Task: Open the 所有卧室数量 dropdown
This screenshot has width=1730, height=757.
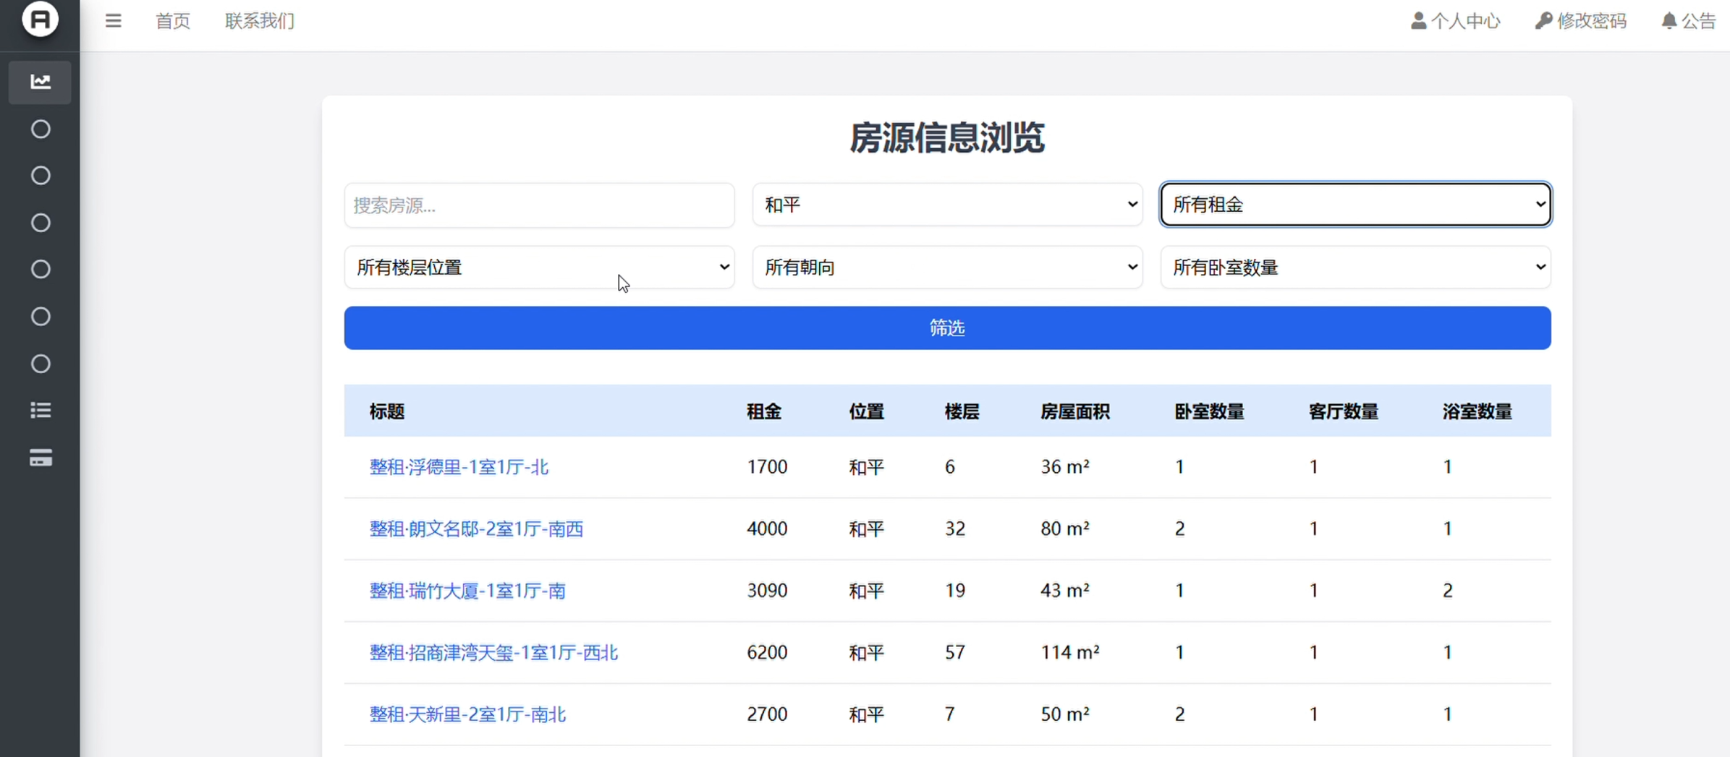Action: pos(1356,268)
